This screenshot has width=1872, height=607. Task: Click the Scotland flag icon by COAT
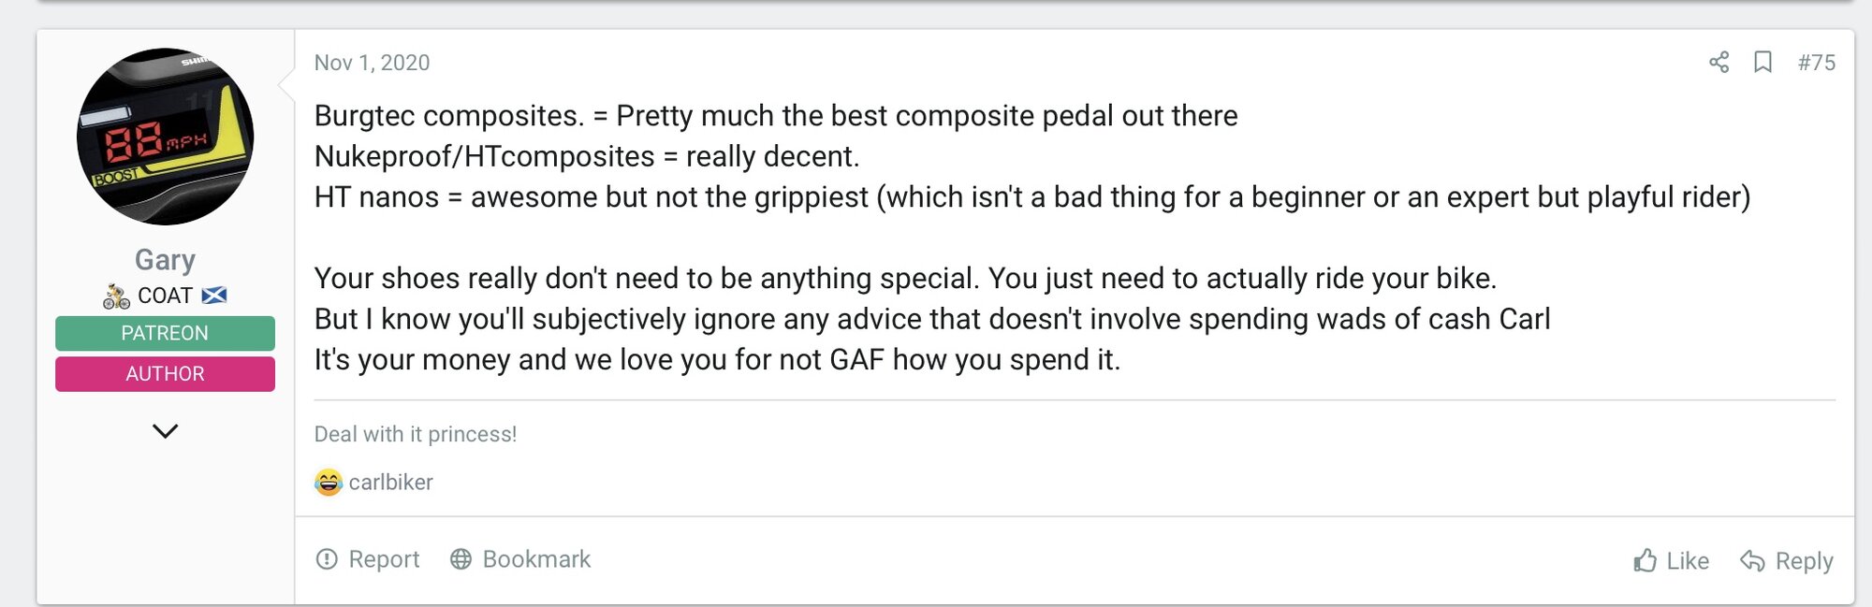click(x=214, y=296)
